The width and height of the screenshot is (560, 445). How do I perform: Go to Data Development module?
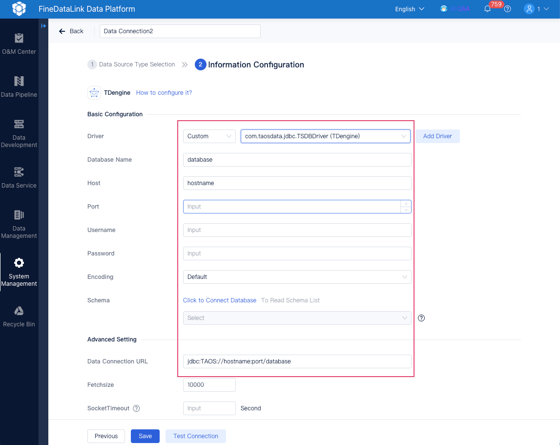[19, 134]
